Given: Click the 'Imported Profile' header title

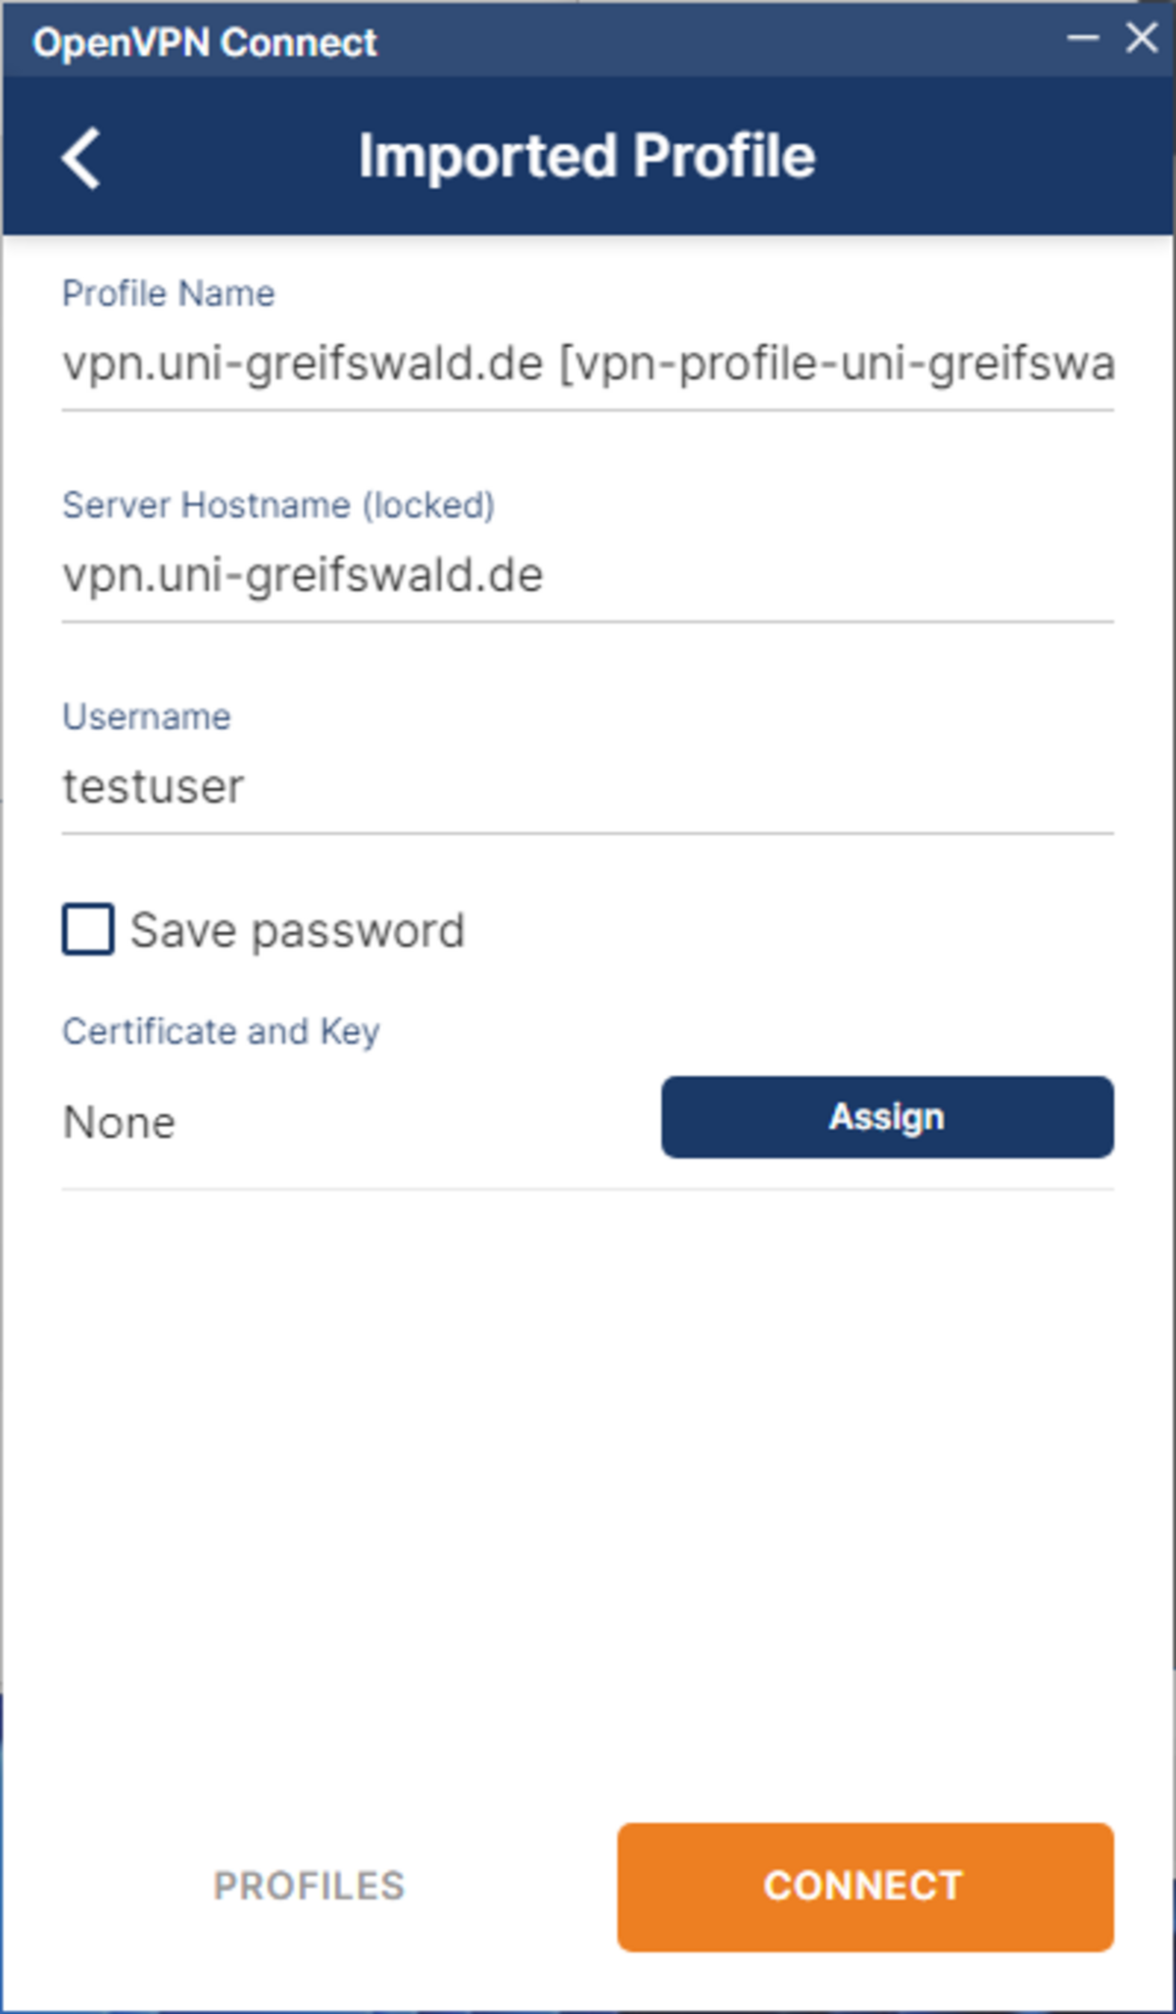Looking at the screenshot, I should 586,157.
